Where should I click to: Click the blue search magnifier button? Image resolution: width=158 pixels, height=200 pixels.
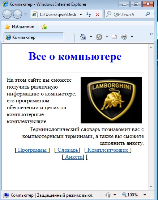coord(148,14)
